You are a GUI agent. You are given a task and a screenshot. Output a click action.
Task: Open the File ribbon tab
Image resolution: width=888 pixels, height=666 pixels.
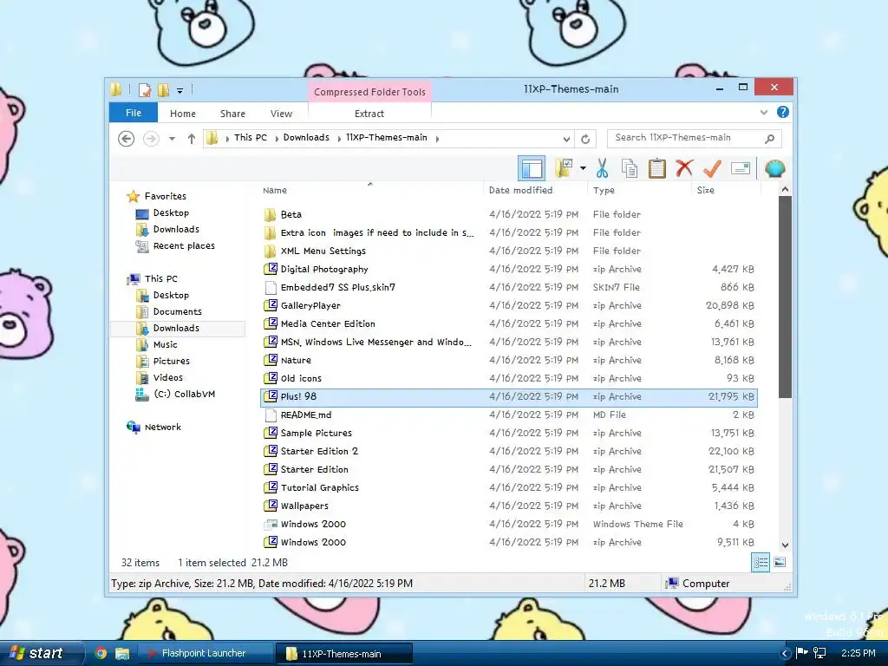click(x=133, y=113)
